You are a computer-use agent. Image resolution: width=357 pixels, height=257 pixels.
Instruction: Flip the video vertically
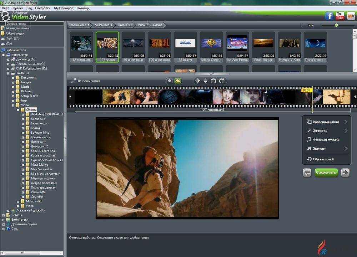click(x=206, y=81)
